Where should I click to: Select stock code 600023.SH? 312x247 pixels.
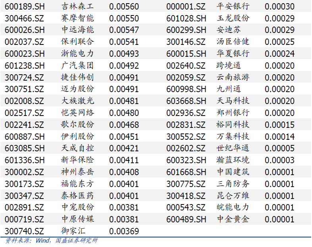click(x=25, y=54)
